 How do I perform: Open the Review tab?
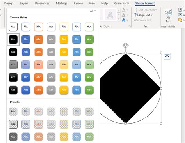(78, 3)
